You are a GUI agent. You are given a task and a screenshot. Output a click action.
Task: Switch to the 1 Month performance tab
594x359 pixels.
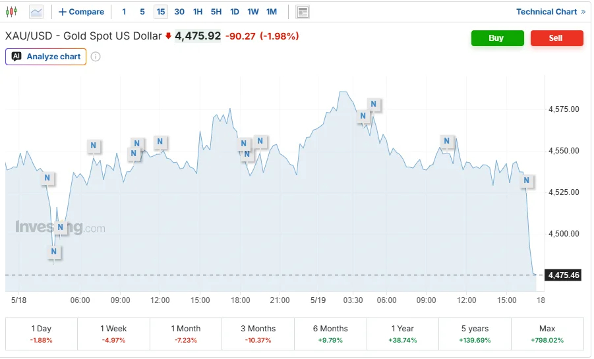pyautogui.click(x=186, y=334)
